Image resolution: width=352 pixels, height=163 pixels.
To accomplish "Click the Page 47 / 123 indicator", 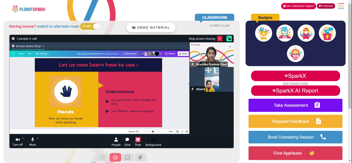I will coord(133,132).
